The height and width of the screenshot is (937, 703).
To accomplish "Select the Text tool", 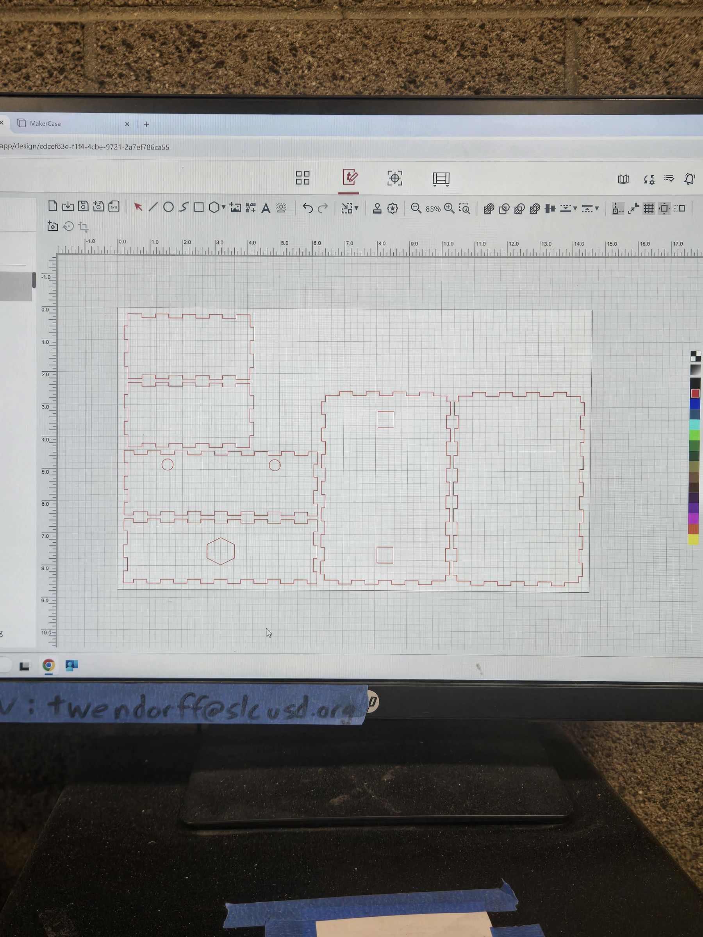I will (x=266, y=208).
